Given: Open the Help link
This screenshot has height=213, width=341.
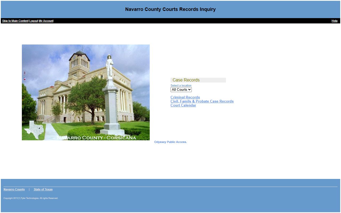Looking at the screenshot, I should tap(335, 21).
